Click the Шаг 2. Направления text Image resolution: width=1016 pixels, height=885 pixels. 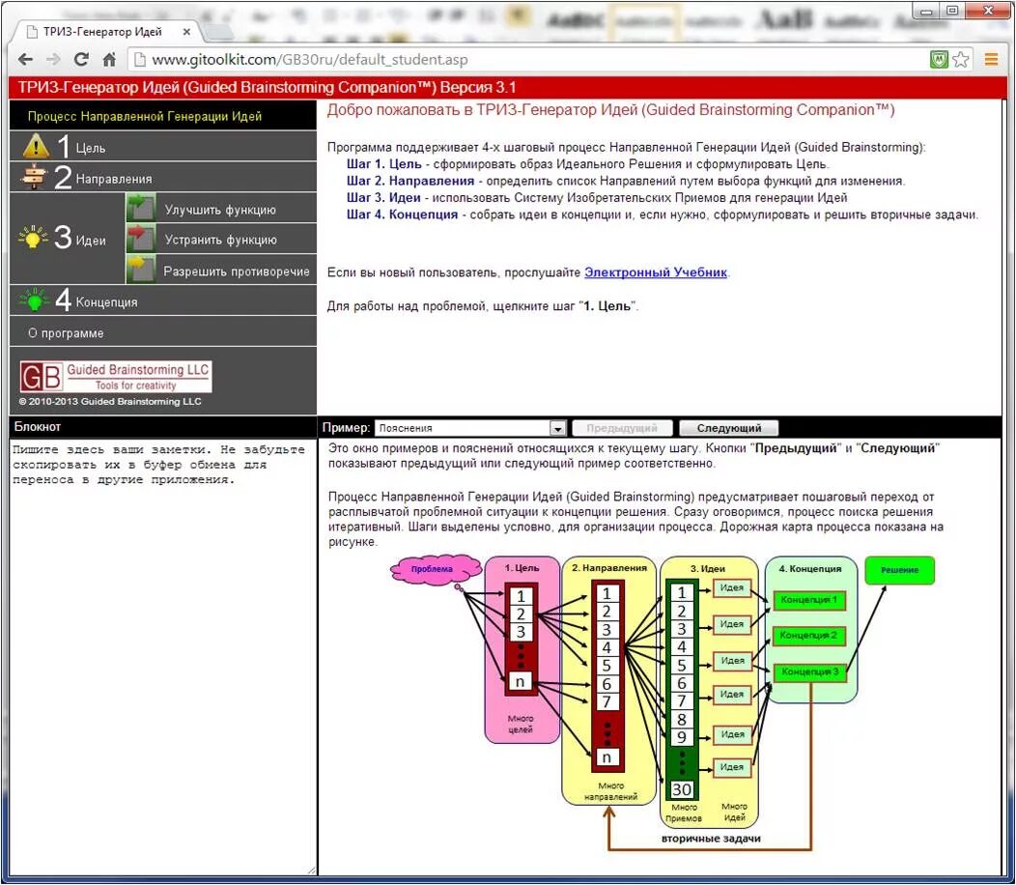[x=410, y=181]
